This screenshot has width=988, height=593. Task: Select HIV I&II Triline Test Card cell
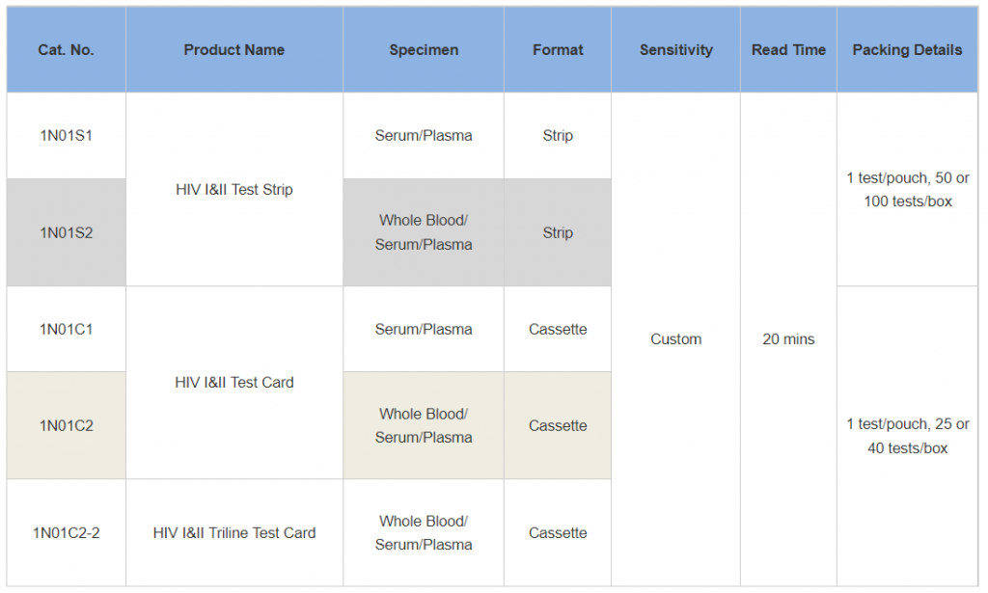point(233,532)
